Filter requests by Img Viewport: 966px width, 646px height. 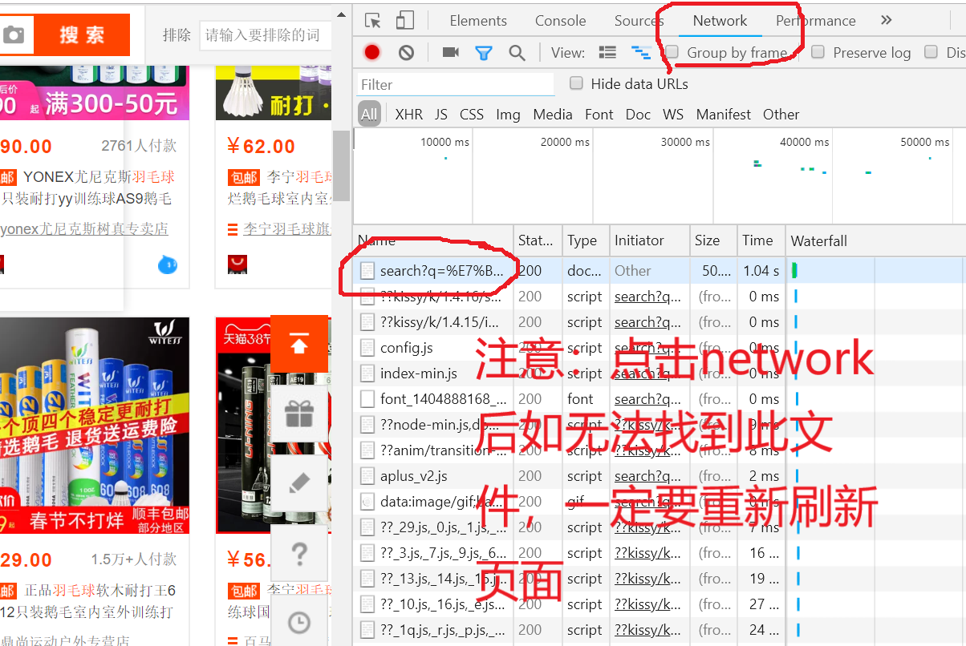pos(508,115)
